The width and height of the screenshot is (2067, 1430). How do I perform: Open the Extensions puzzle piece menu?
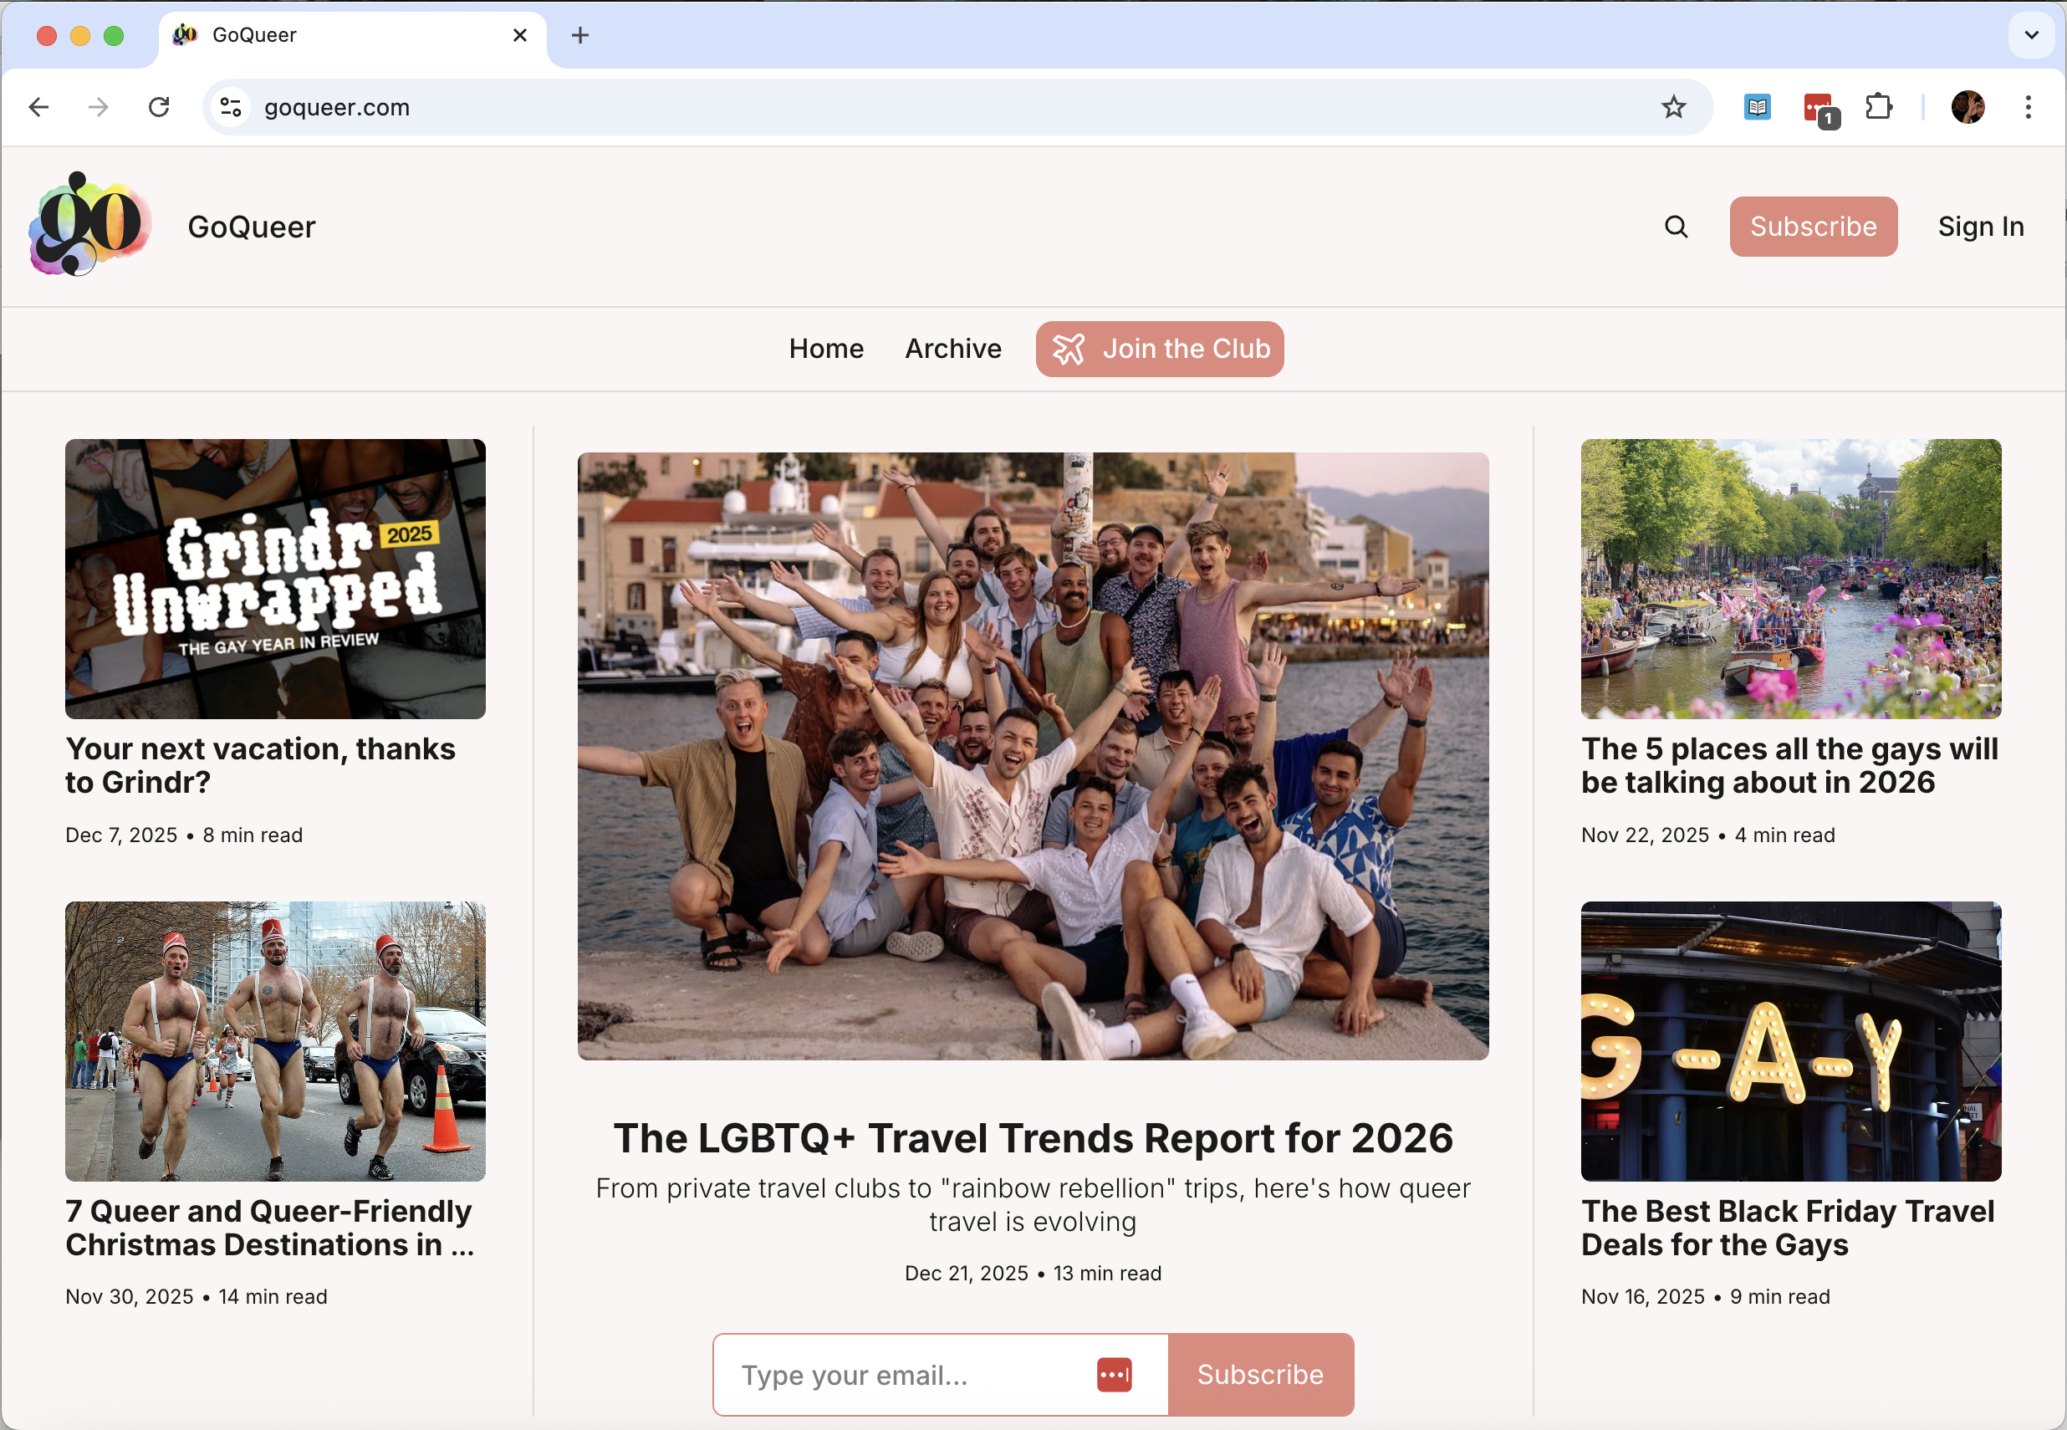pos(1878,108)
